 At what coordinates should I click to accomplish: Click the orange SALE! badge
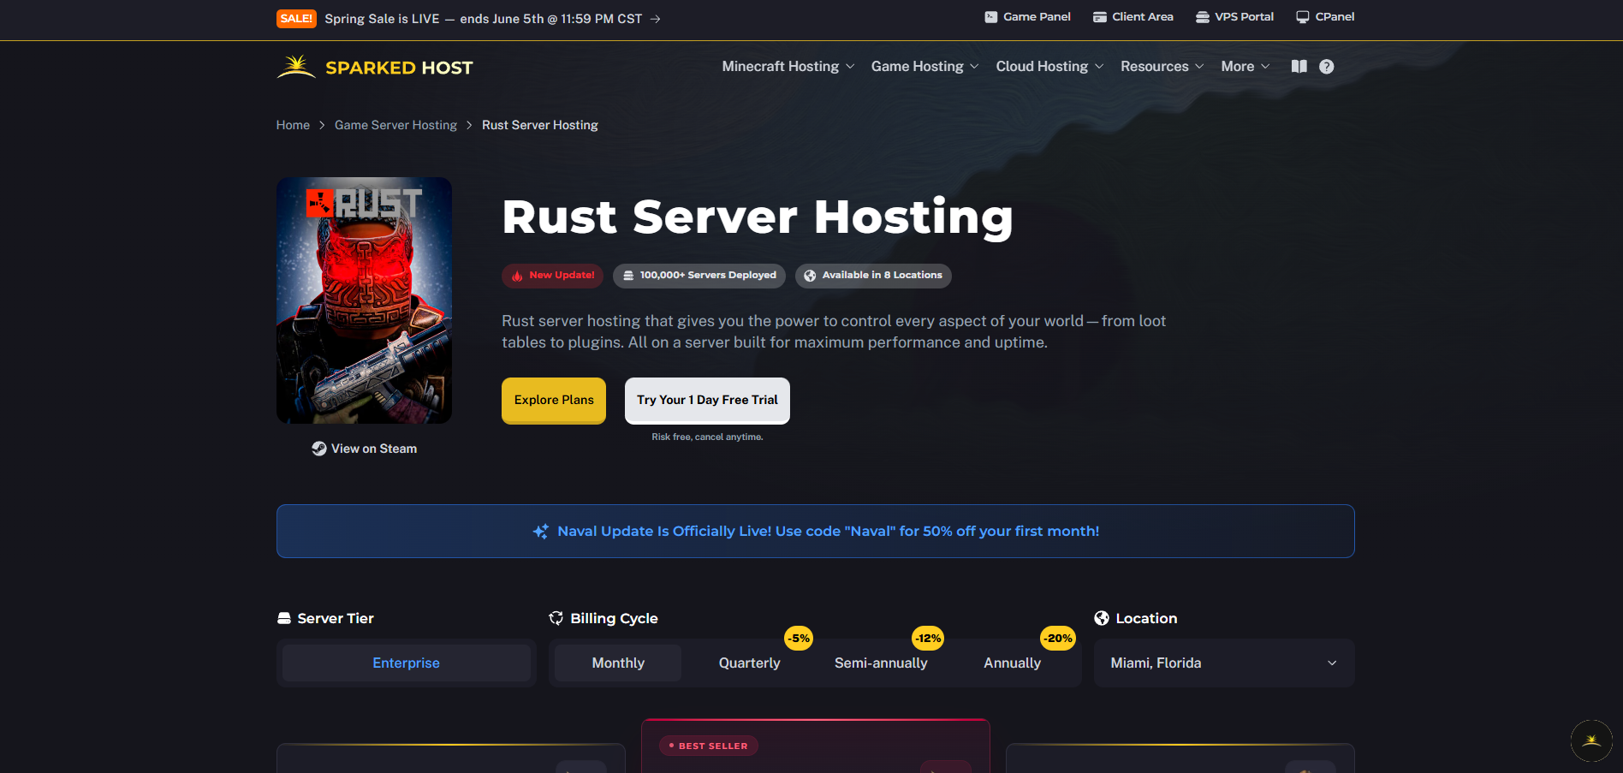point(296,19)
